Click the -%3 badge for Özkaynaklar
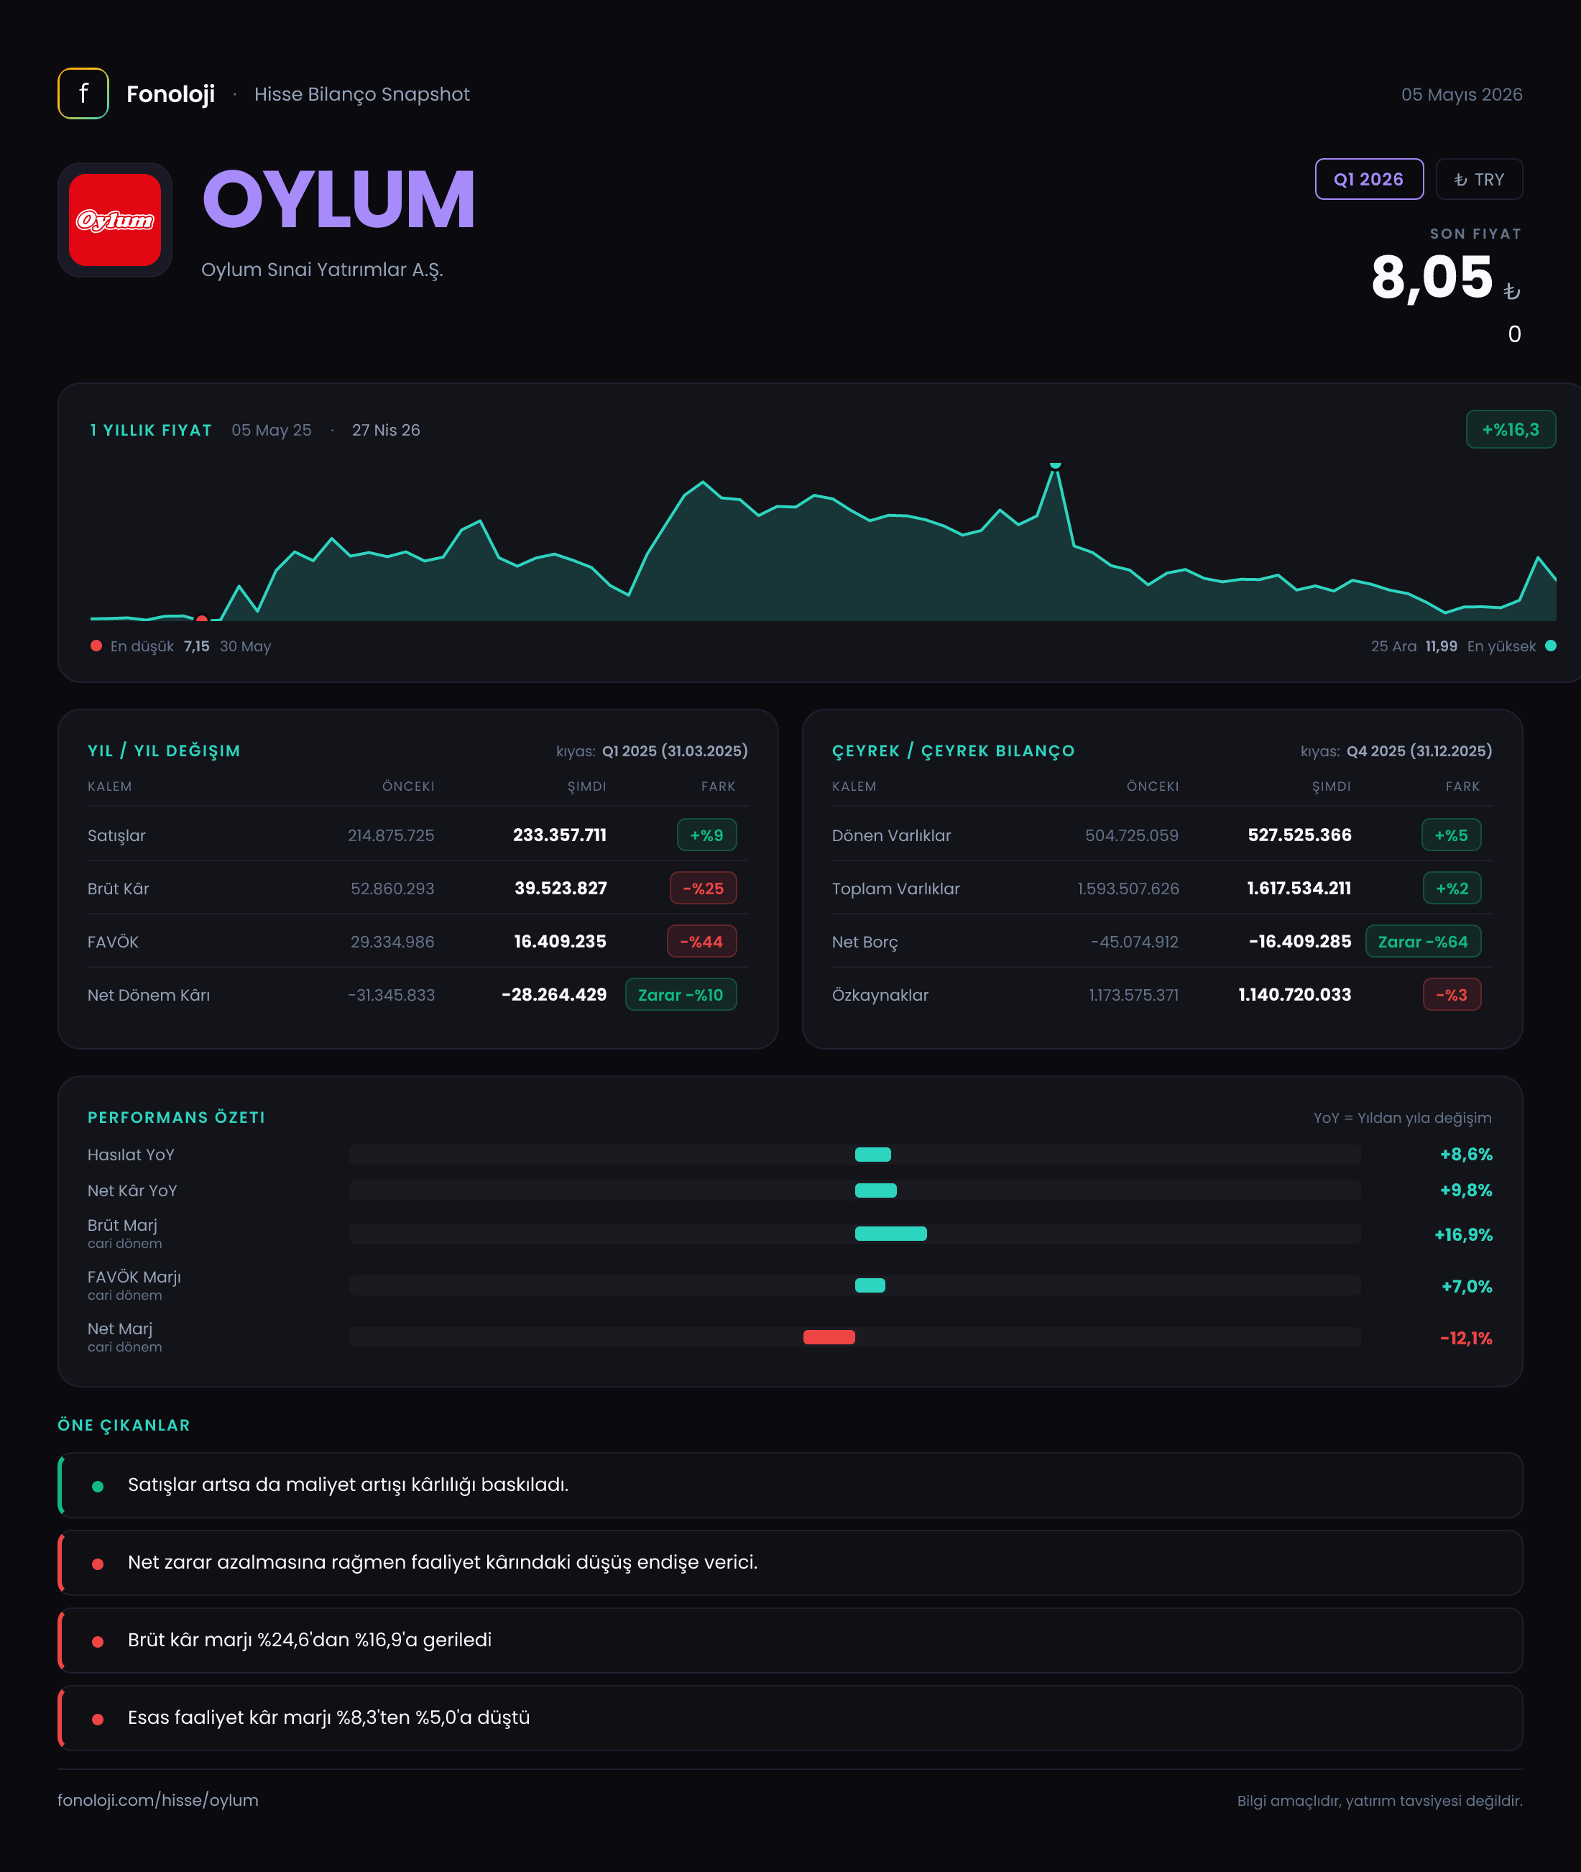This screenshot has height=1872, width=1581. pos(1452,994)
